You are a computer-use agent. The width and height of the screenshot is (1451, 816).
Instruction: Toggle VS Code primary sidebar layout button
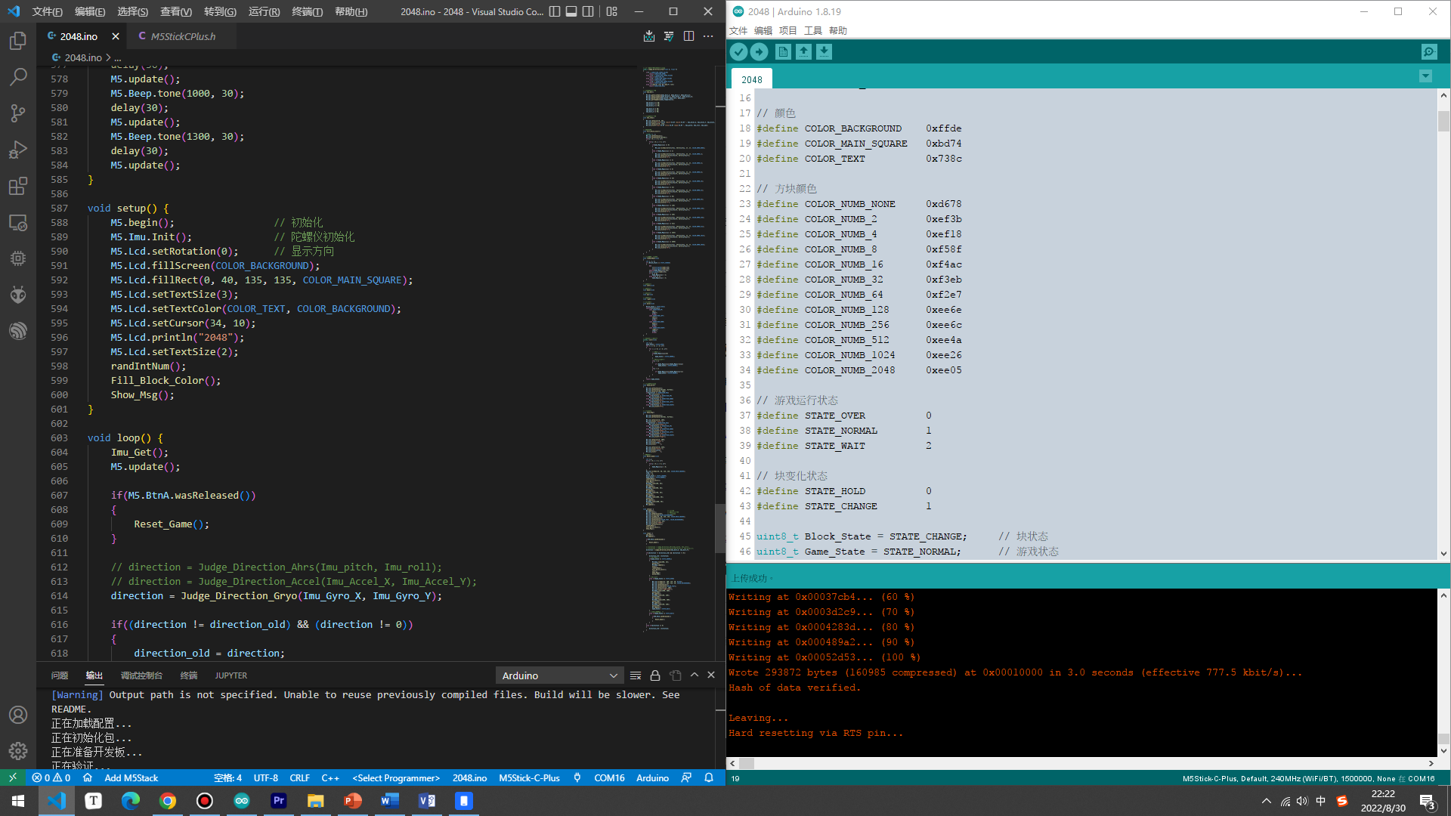click(555, 11)
